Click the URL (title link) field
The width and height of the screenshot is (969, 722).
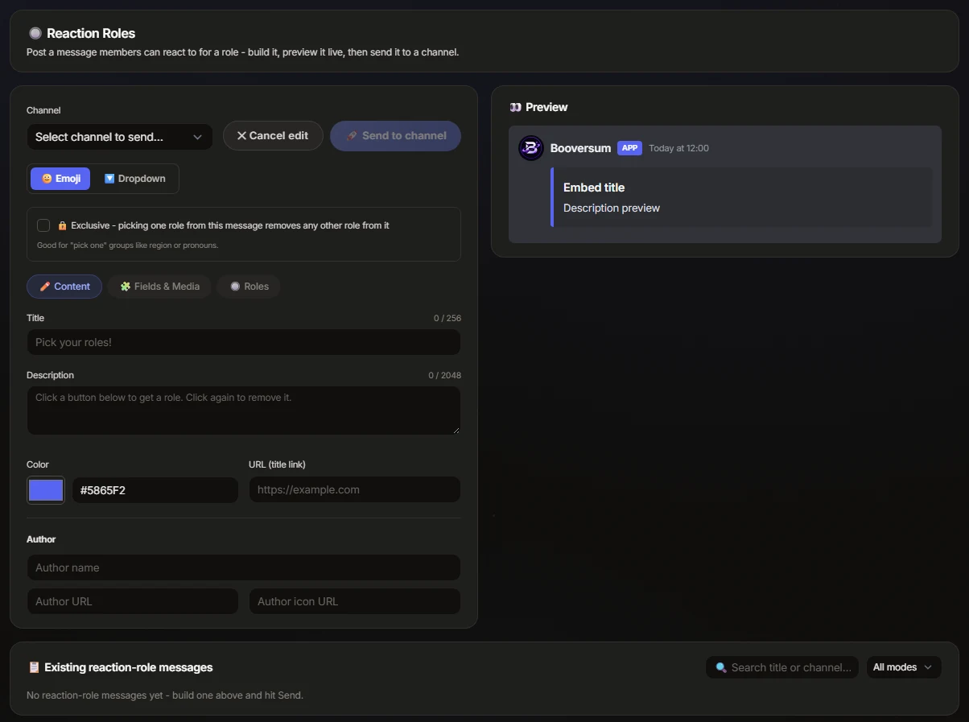(355, 489)
